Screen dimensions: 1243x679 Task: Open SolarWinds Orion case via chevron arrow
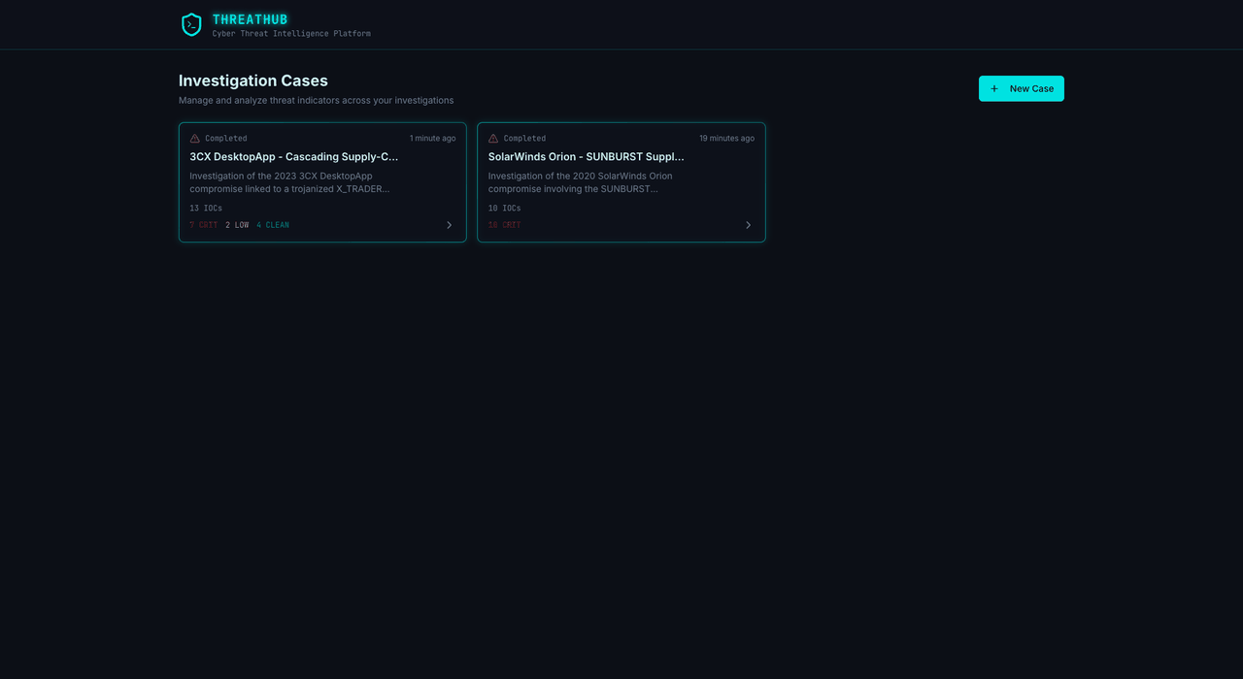[748, 225]
